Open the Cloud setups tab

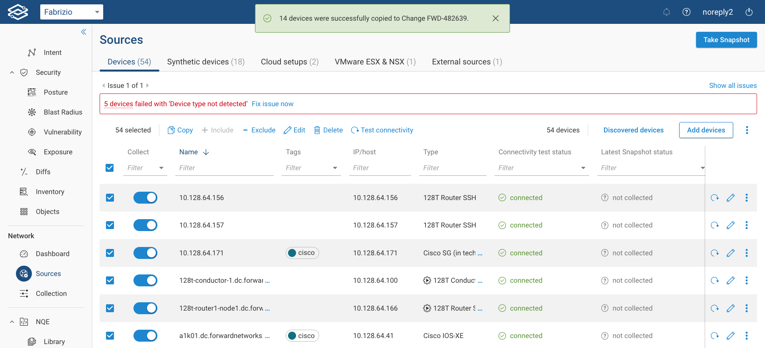click(x=289, y=62)
